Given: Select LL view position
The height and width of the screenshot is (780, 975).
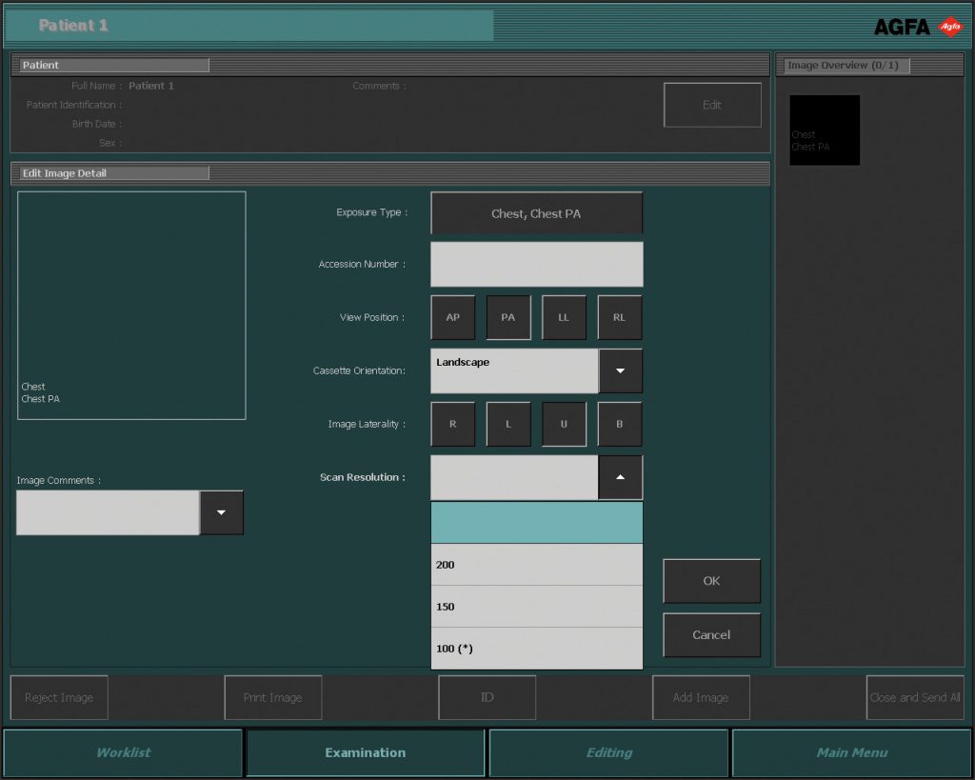Looking at the screenshot, I should click(564, 318).
